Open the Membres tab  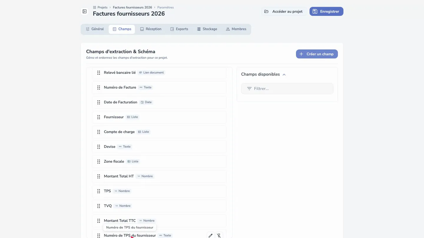pyautogui.click(x=236, y=29)
